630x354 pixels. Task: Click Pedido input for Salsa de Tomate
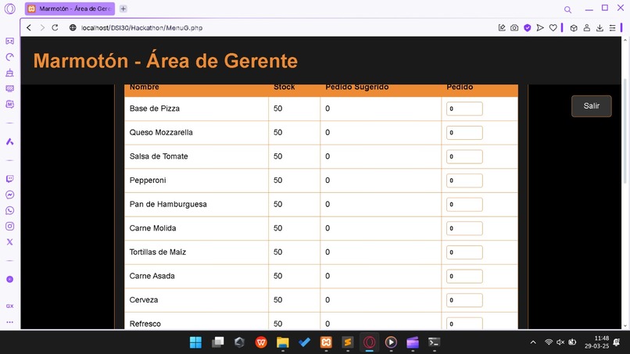pos(464,156)
